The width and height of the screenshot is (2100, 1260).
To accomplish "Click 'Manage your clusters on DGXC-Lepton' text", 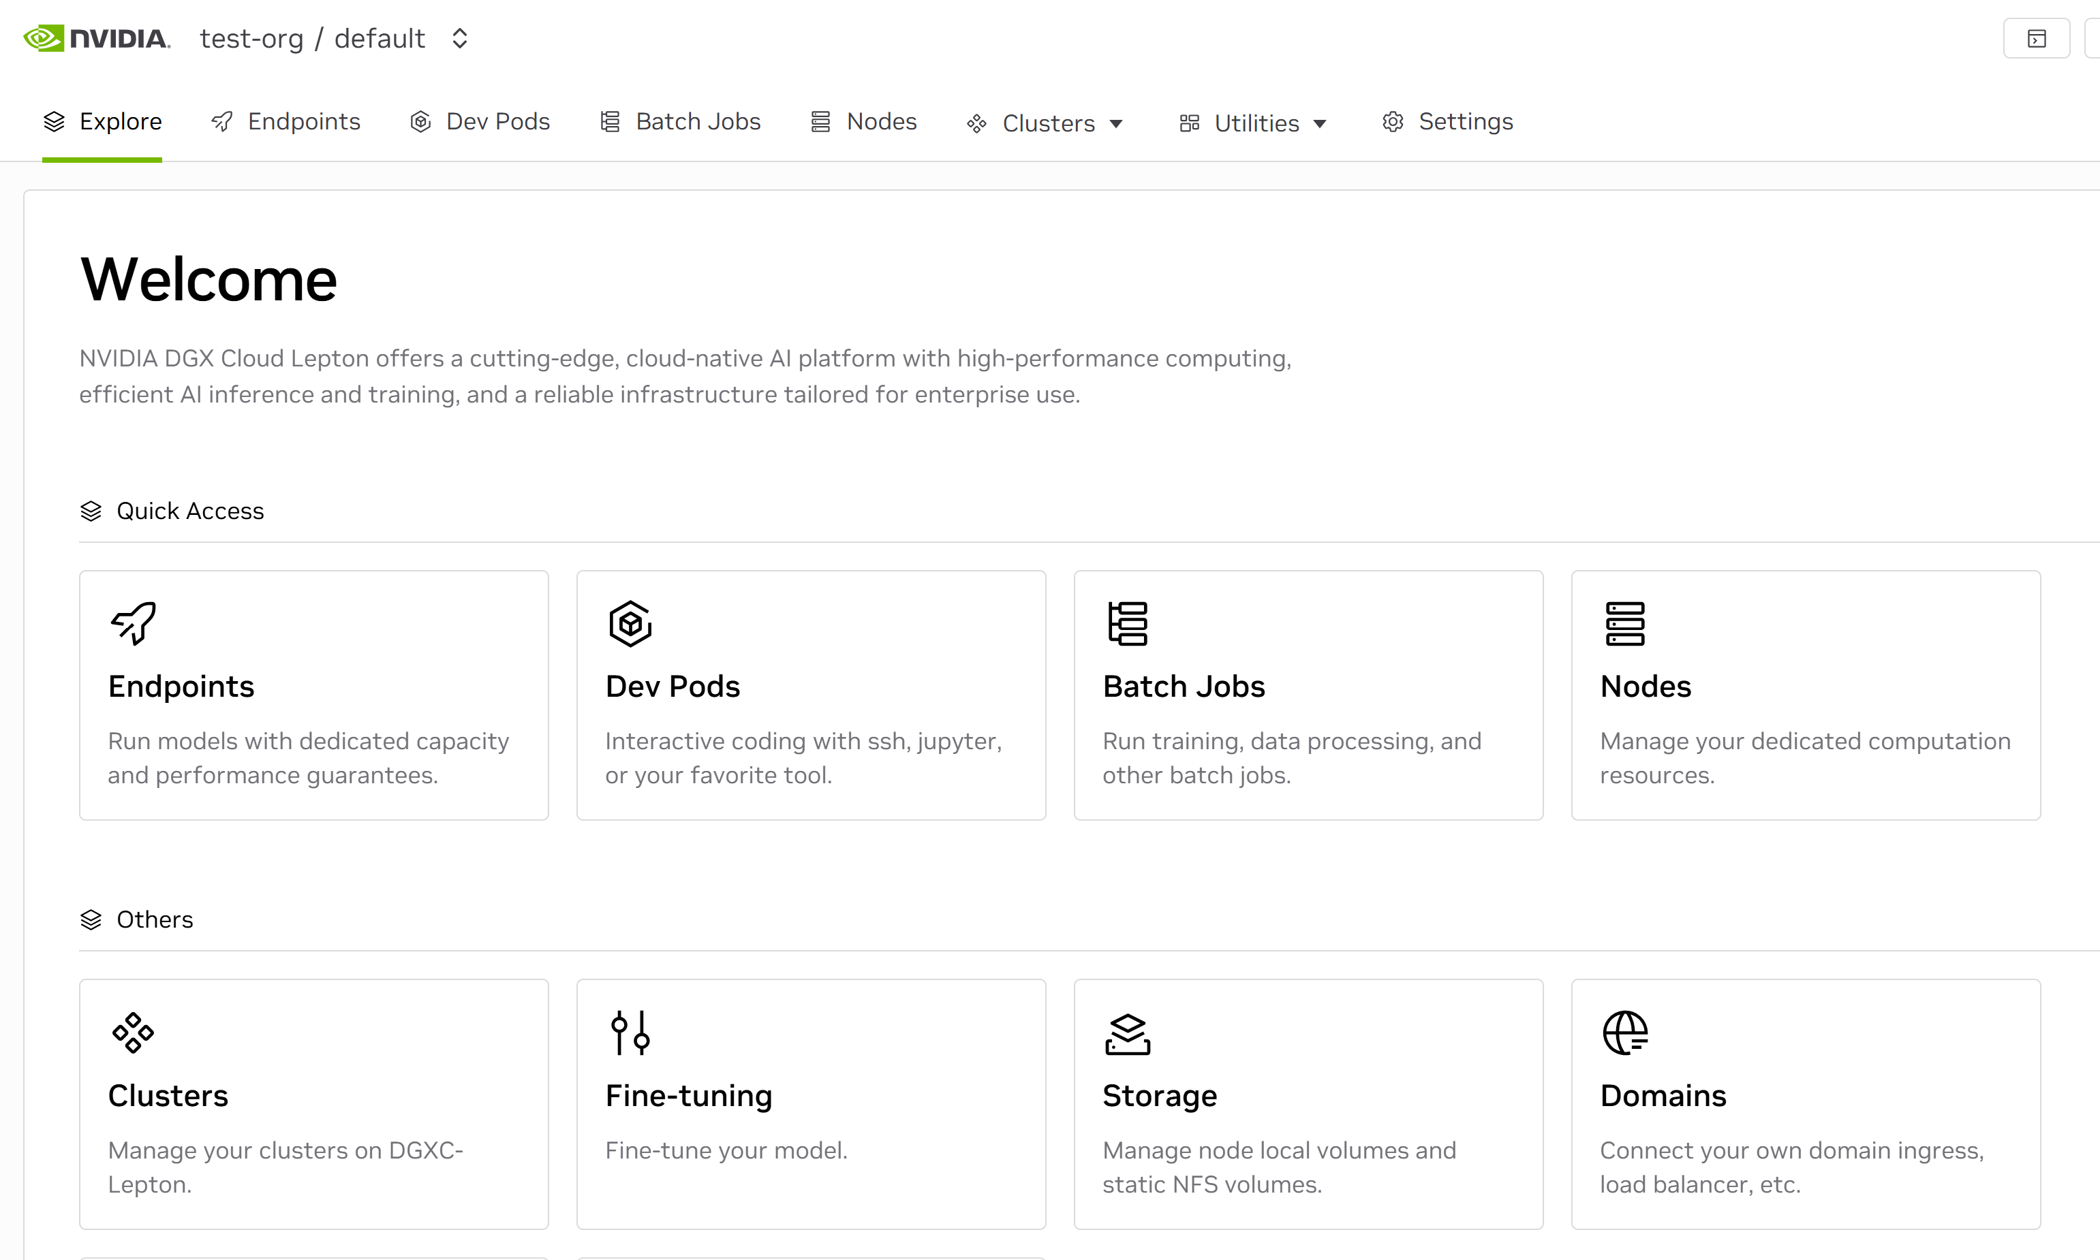I will 285,1167.
